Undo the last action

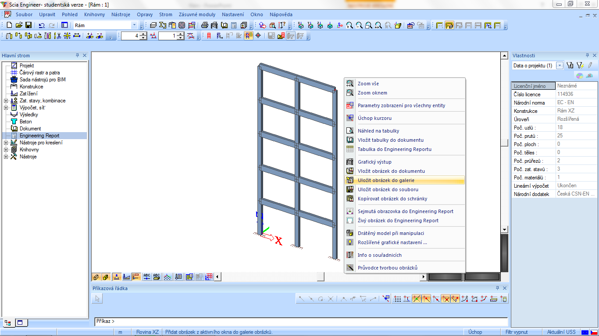coord(42,25)
